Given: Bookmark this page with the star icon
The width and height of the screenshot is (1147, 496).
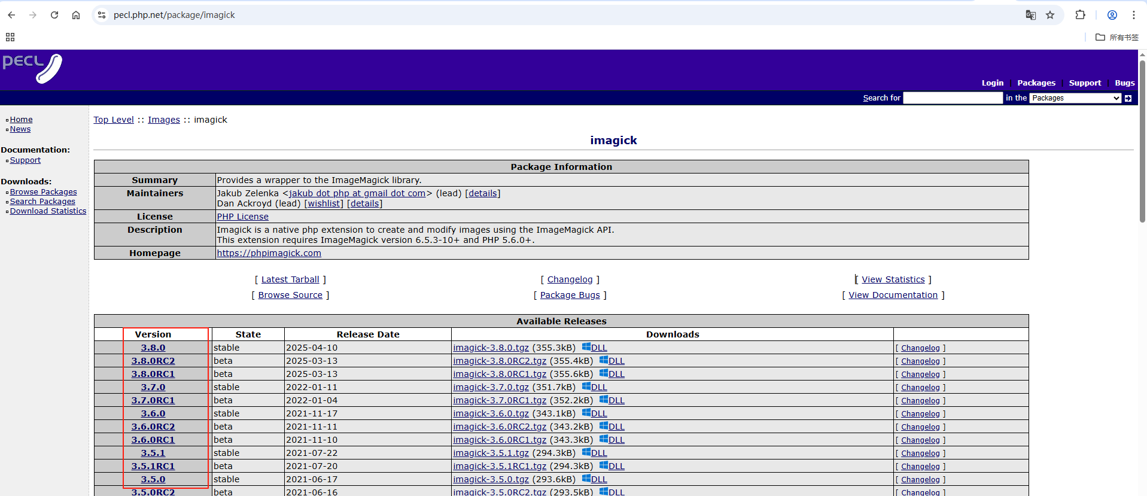Looking at the screenshot, I should point(1050,15).
